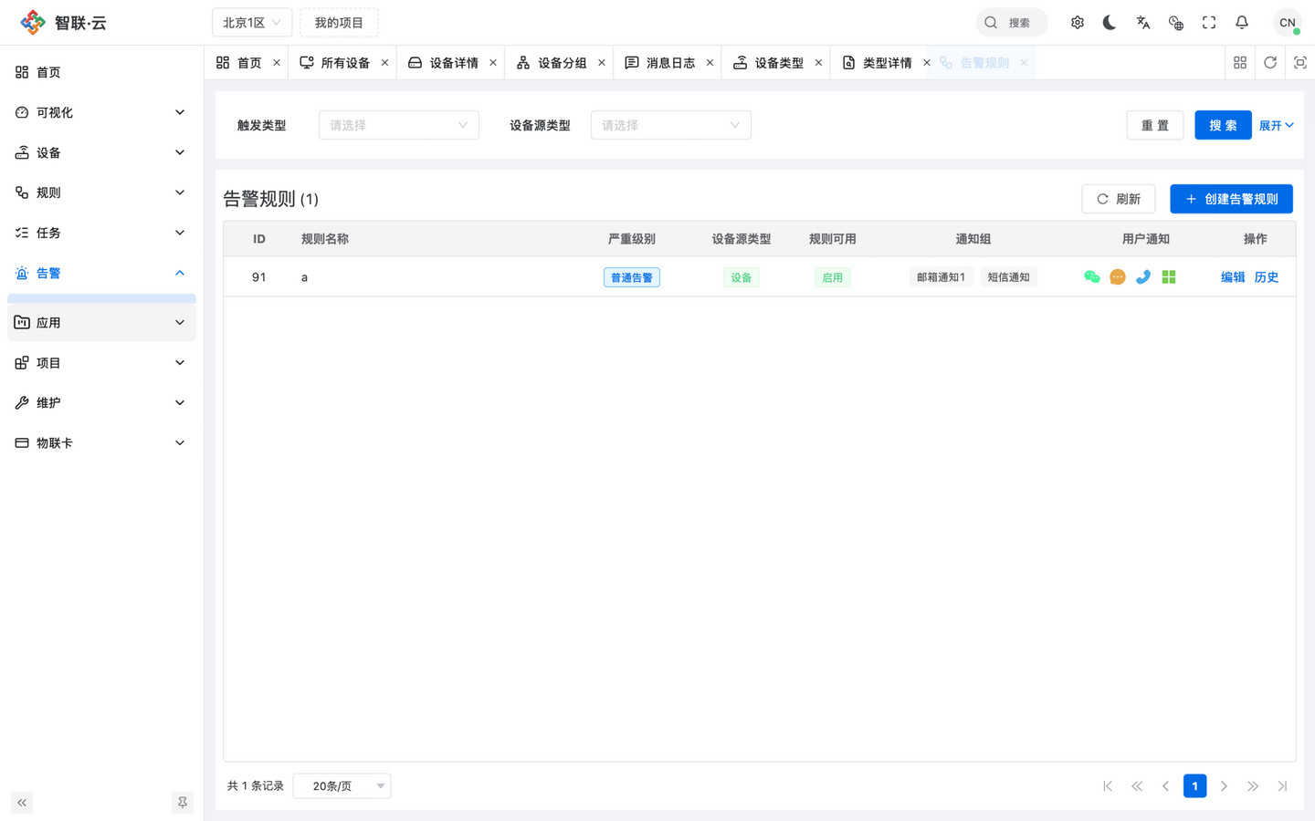Click the orange chat bubble icon in row 91
Screen dimensions: 1315x821
point(1118,277)
